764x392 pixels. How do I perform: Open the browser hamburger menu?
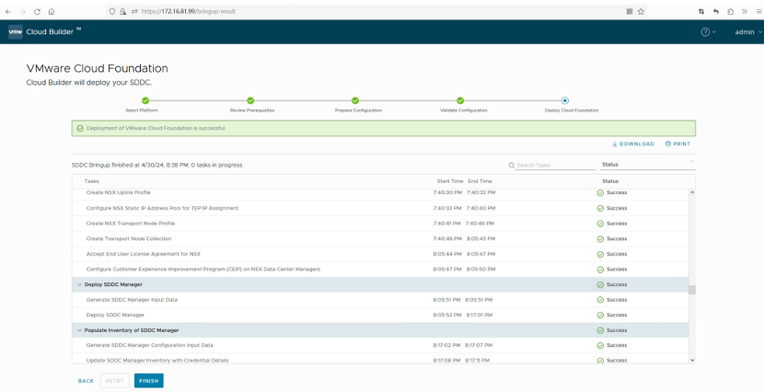coord(757,11)
